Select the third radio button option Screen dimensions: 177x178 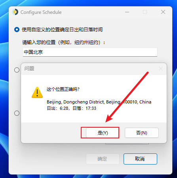pyautogui.click(x=17, y=113)
